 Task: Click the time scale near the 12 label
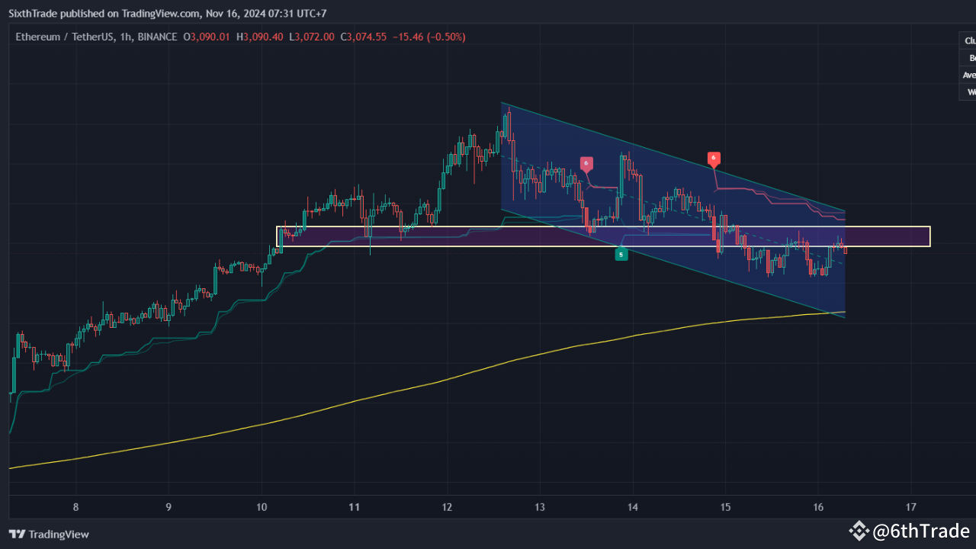coord(446,506)
